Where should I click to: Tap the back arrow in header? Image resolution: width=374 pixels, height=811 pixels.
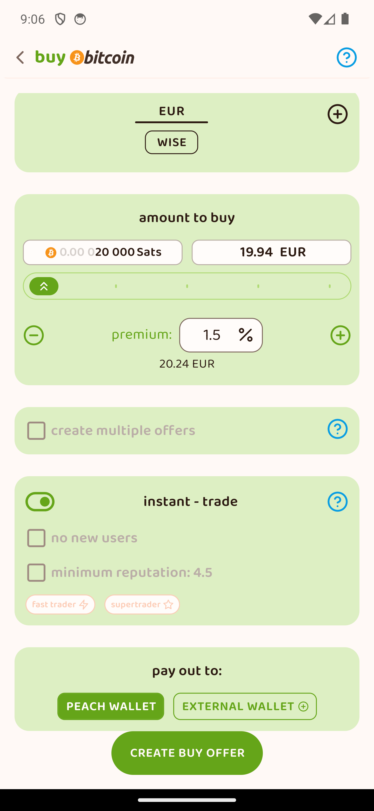pos(21,58)
